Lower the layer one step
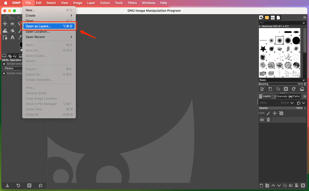309x191 pixels. 279,186
